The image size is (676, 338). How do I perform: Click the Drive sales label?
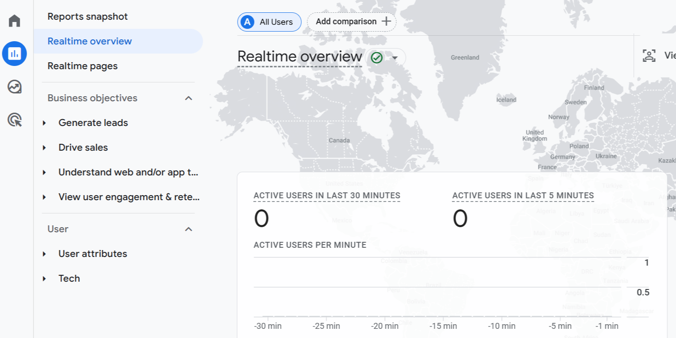(83, 147)
